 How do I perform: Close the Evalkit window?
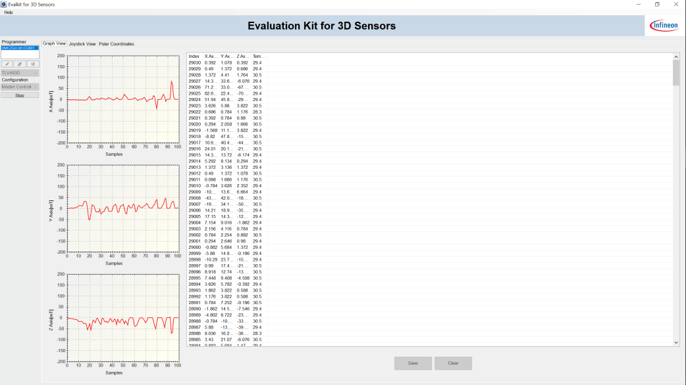point(676,5)
